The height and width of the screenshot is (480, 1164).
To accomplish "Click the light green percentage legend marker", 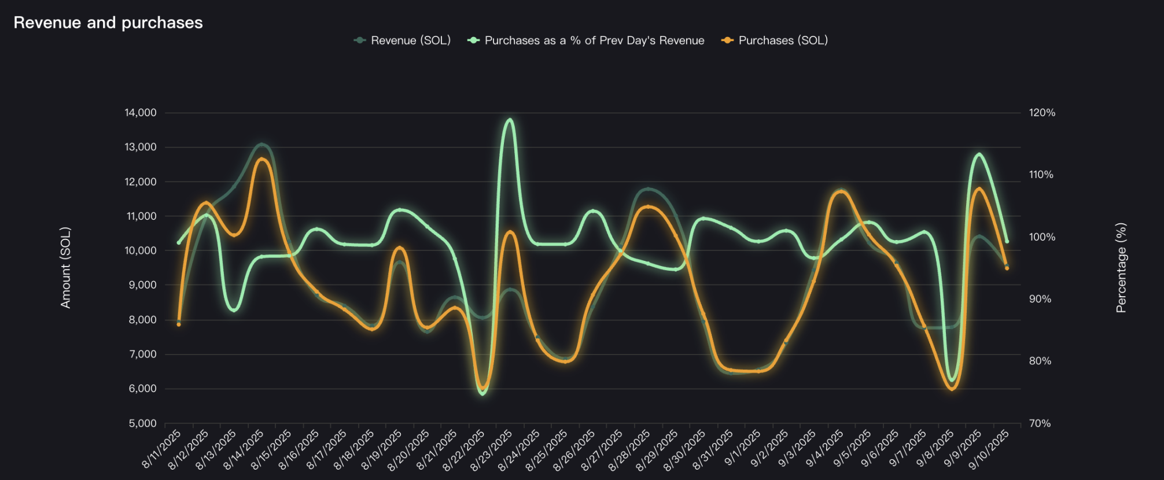I will point(474,40).
